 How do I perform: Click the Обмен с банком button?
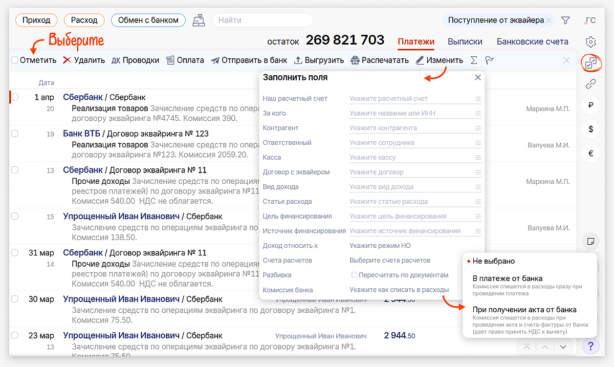[148, 20]
